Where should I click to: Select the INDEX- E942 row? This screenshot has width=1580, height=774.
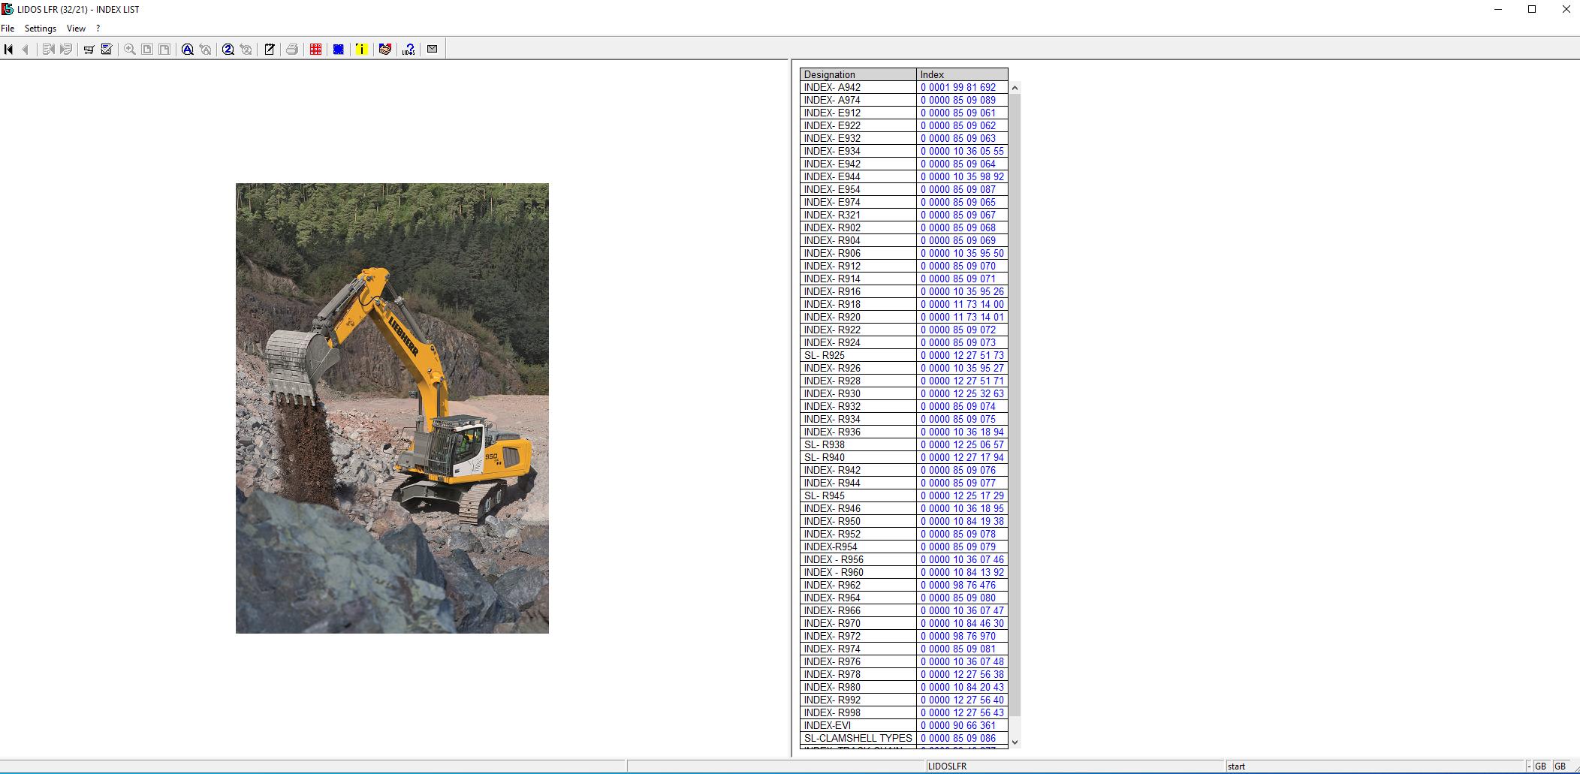(x=904, y=164)
